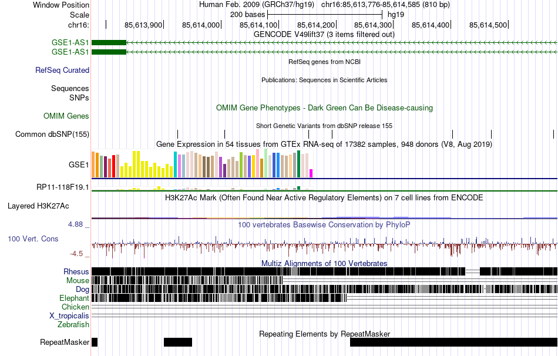Click the upper GSE1-AS1 transcript label
Viewport: 558px width, 356px height.
pos(70,43)
